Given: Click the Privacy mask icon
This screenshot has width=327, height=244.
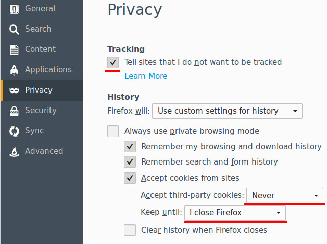Looking at the screenshot, I should pos(14,90).
